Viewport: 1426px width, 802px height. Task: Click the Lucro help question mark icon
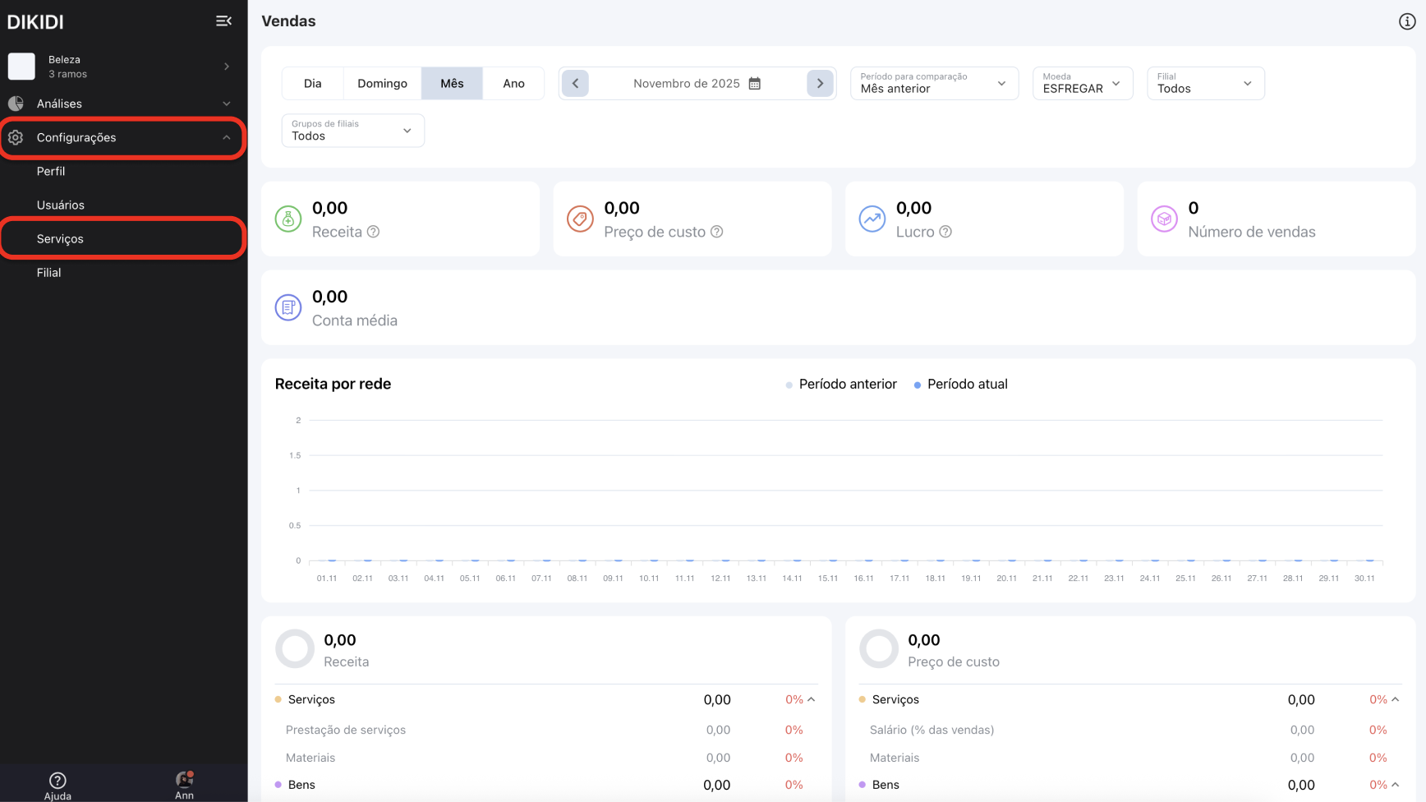945,232
